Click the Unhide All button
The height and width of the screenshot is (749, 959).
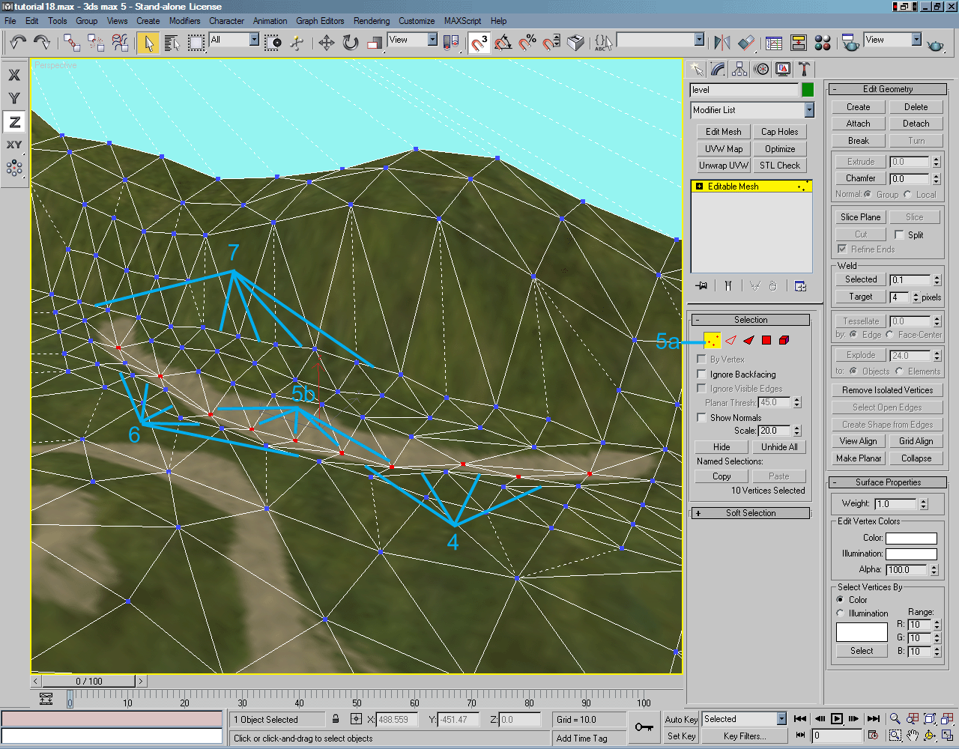pos(779,446)
